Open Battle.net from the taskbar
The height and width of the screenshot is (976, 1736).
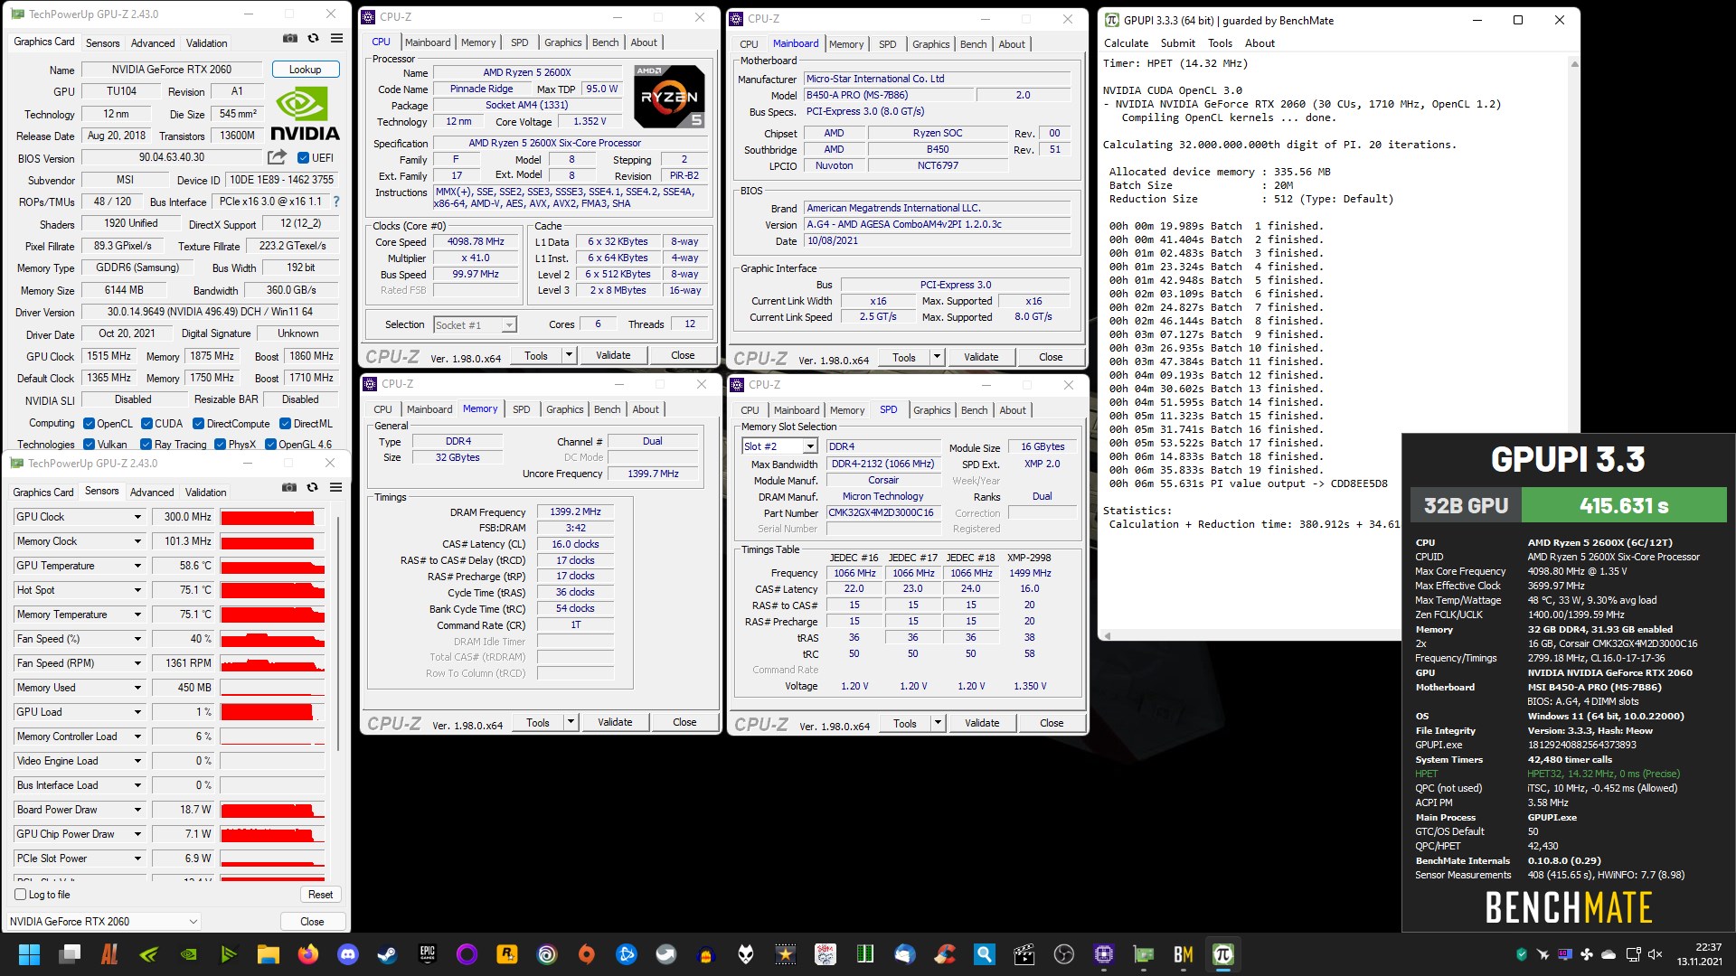626,954
